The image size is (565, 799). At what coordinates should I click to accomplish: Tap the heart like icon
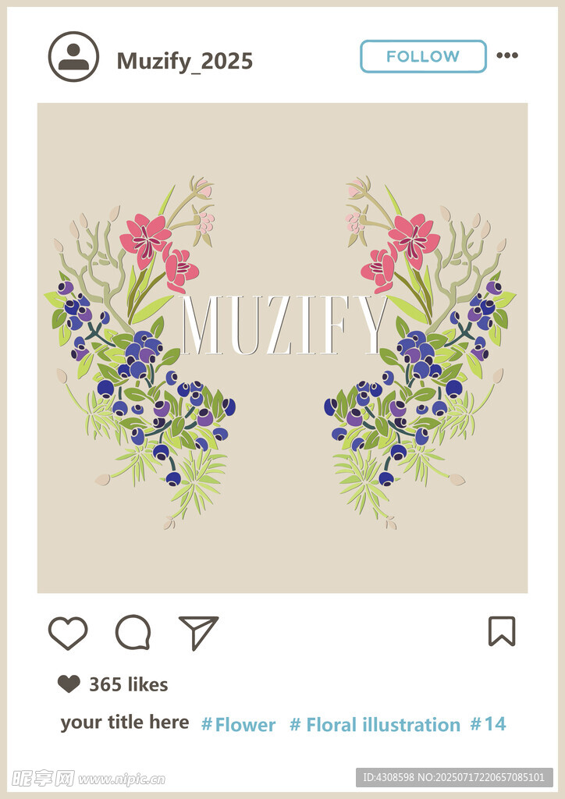point(68,634)
